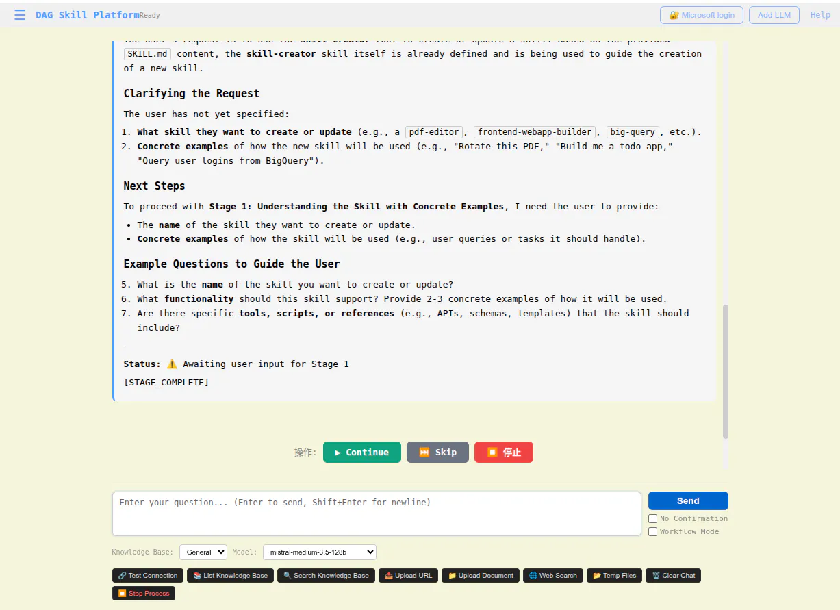Click the pdf-editor code tag
The image size is (840, 610).
[435, 132]
